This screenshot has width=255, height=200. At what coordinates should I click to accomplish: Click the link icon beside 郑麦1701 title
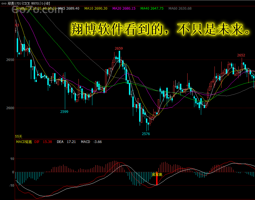click(4, 3)
